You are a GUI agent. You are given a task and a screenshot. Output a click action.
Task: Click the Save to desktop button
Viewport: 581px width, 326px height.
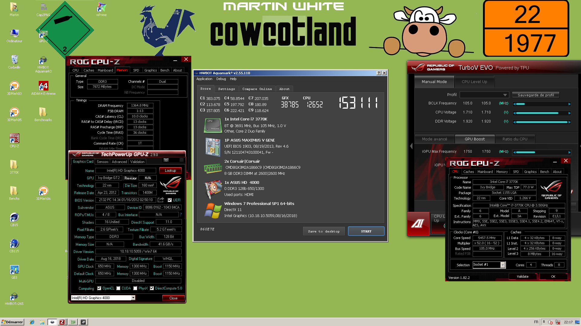[324, 231]
